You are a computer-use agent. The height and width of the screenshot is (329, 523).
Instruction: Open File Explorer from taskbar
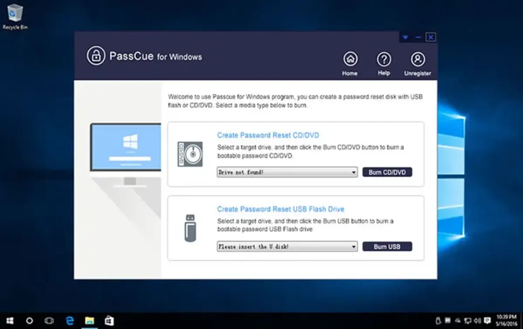coord(89,321)
